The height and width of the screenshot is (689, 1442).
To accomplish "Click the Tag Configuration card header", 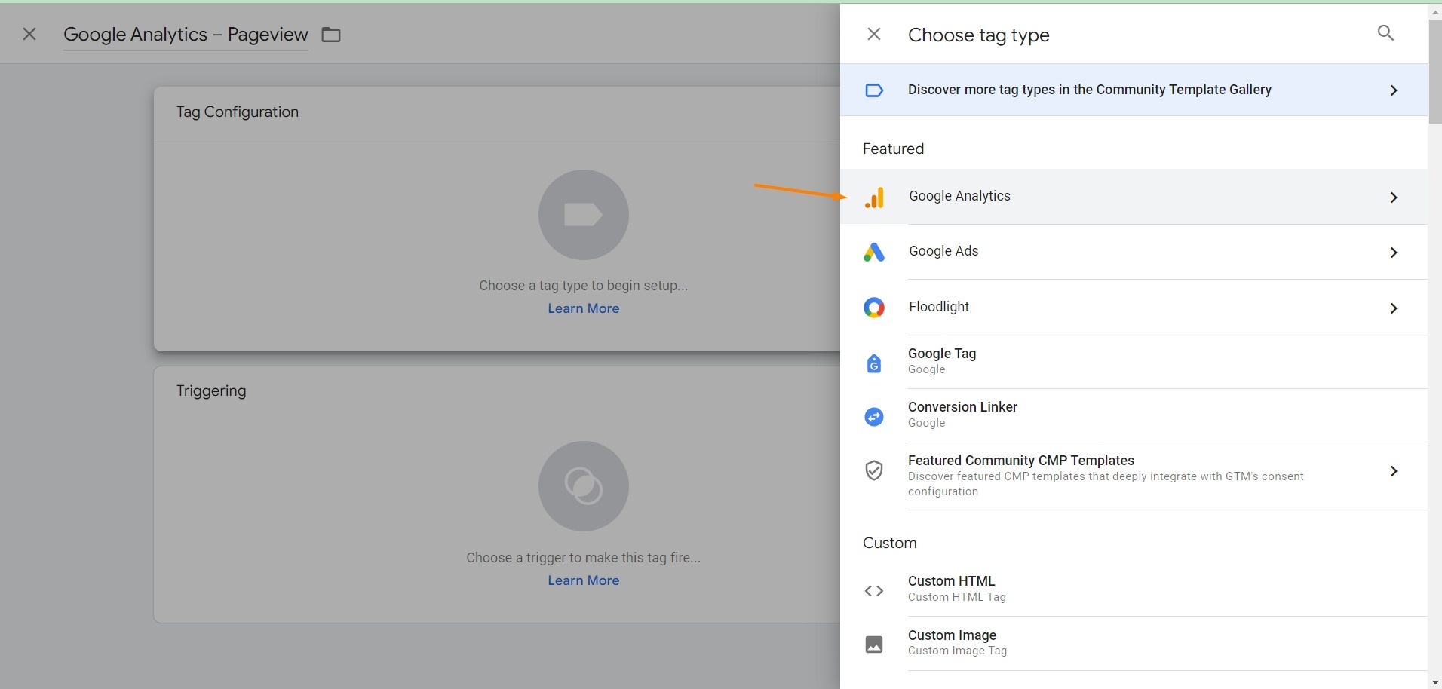I will [238, 112].
